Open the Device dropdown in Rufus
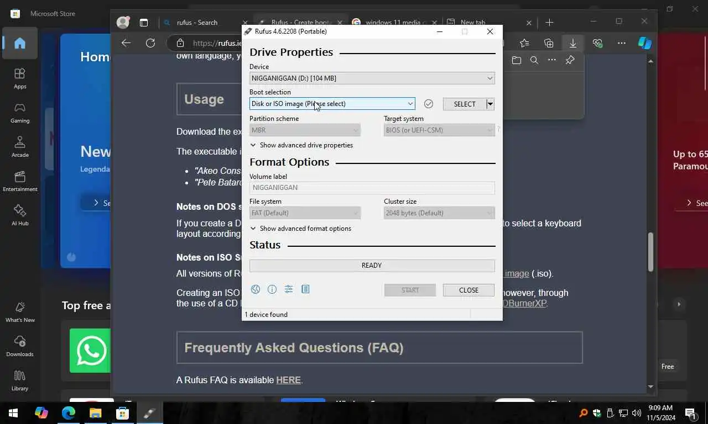 pos(372,78)
